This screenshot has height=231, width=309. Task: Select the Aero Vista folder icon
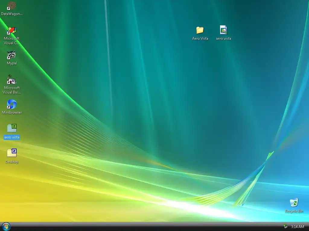[200, 30]
